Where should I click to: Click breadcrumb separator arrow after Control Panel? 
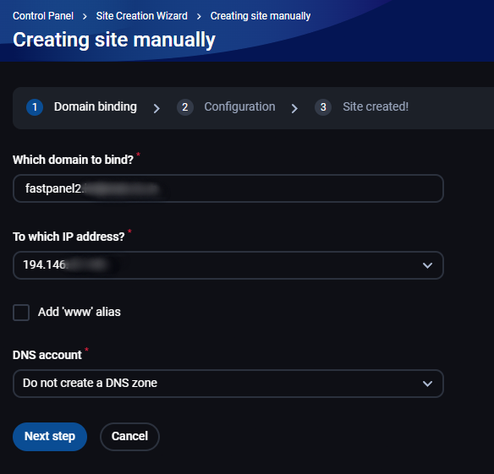pyautogui.click(x=85, y=17)
